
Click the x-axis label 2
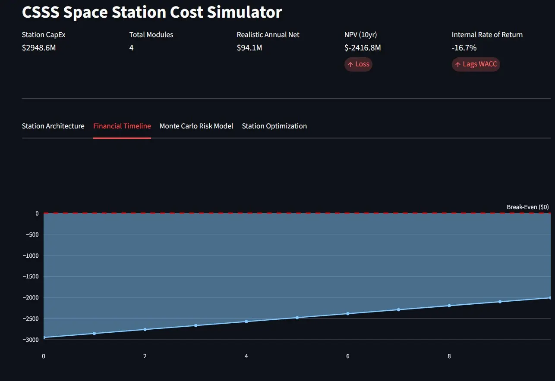point(145,356)
